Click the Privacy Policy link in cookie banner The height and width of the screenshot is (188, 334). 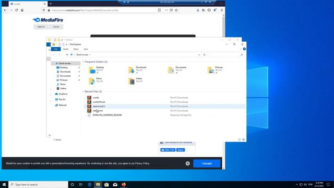point(142,163)
